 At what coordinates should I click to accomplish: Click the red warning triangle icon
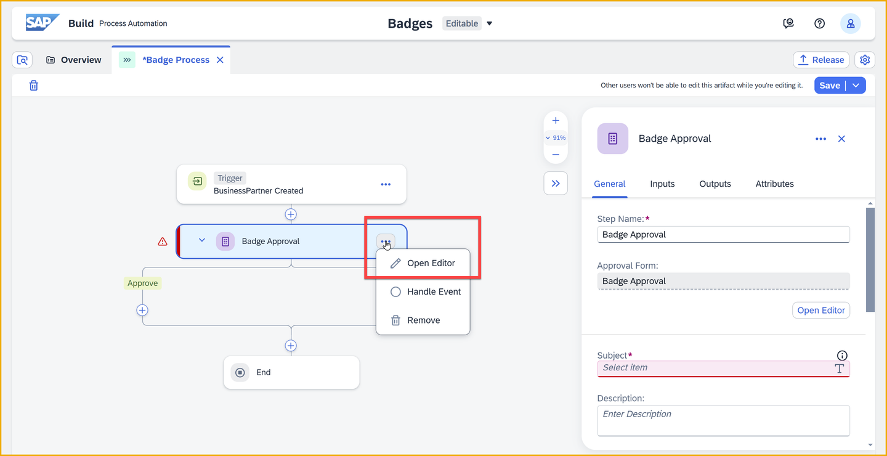tap(163, 242)
